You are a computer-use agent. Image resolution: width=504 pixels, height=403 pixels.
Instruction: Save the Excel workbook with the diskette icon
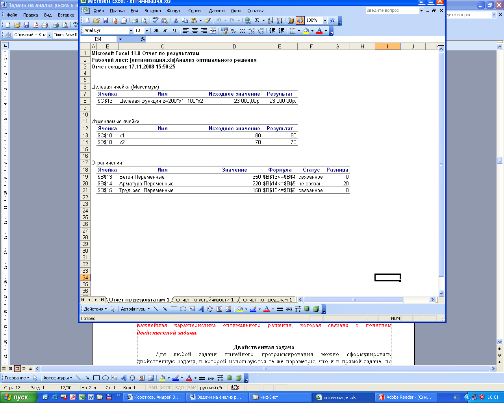pyautogui.click(x=106, y=20)
